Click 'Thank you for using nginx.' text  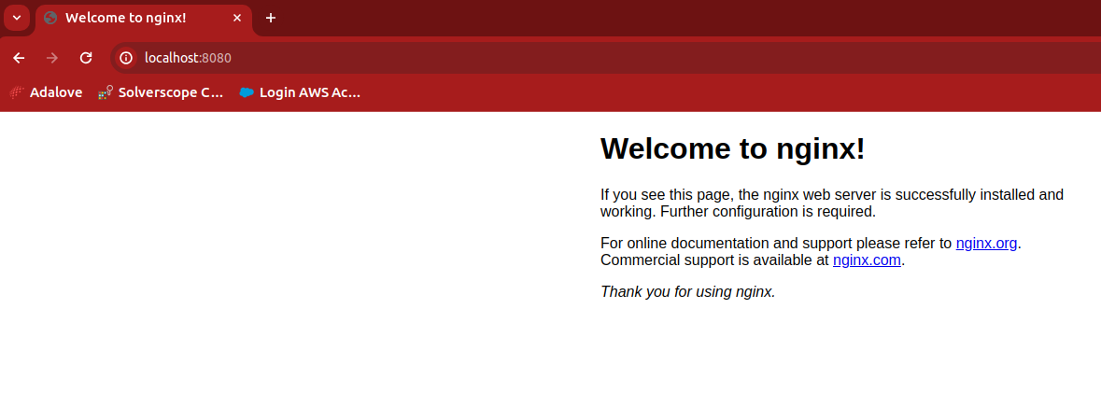pyautogui.click(x=688, y=292)
